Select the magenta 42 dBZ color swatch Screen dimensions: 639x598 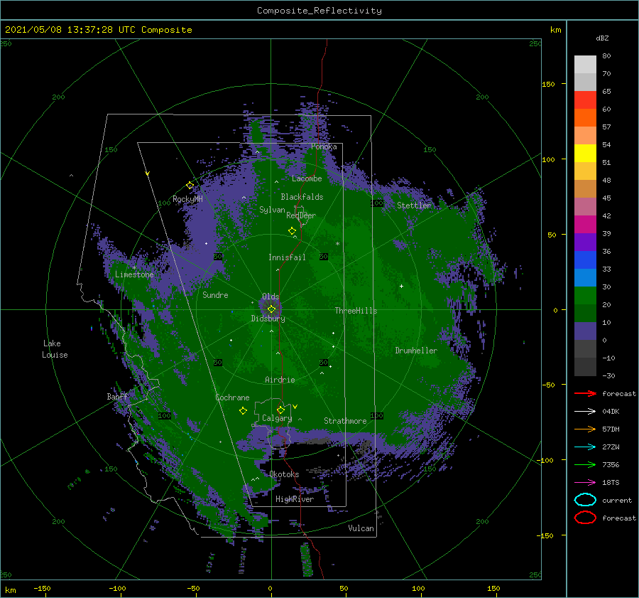click(585, 225)
